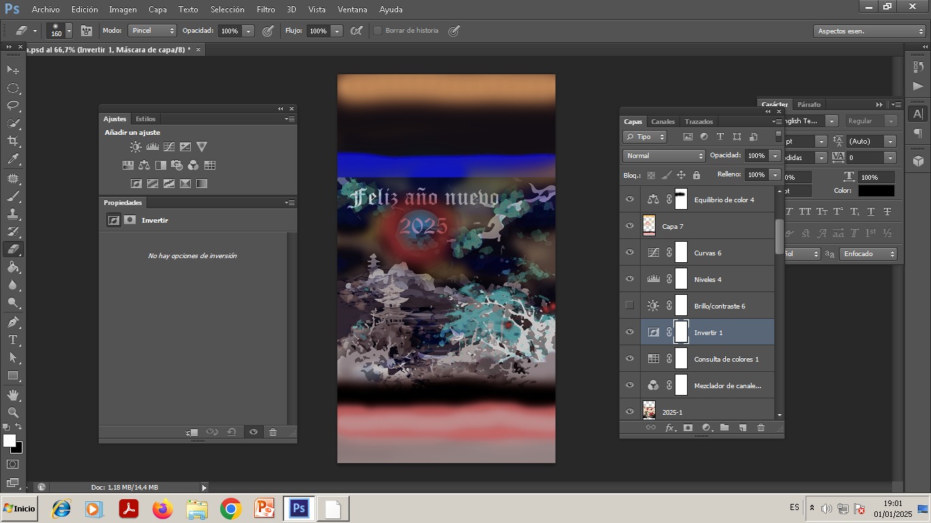Click the Invertir 1 layer mask thumbnail
The height and width of the screenshot is (523, 931).
[681, 332]
